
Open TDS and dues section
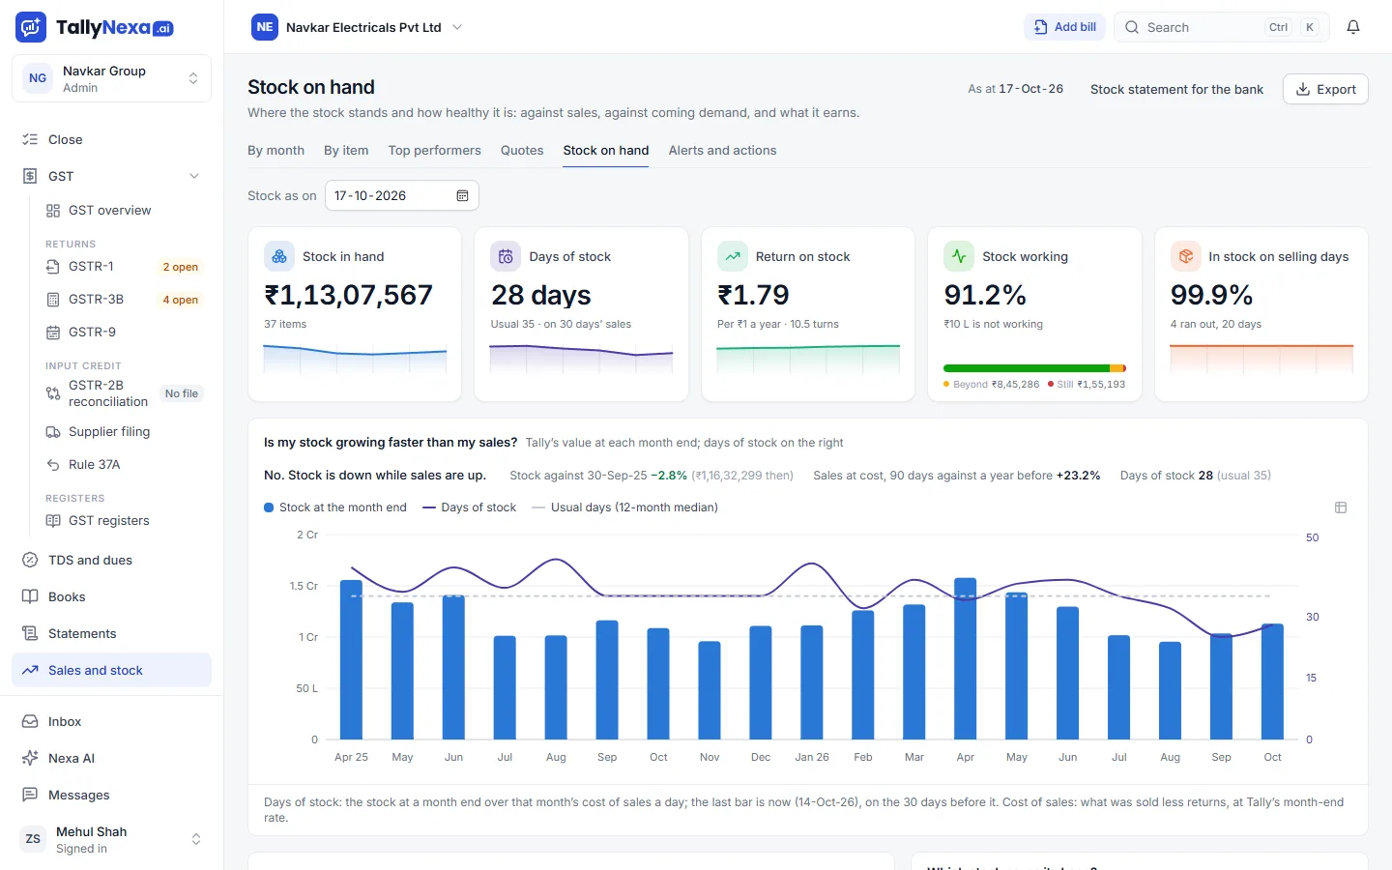(x=111, y=560)
